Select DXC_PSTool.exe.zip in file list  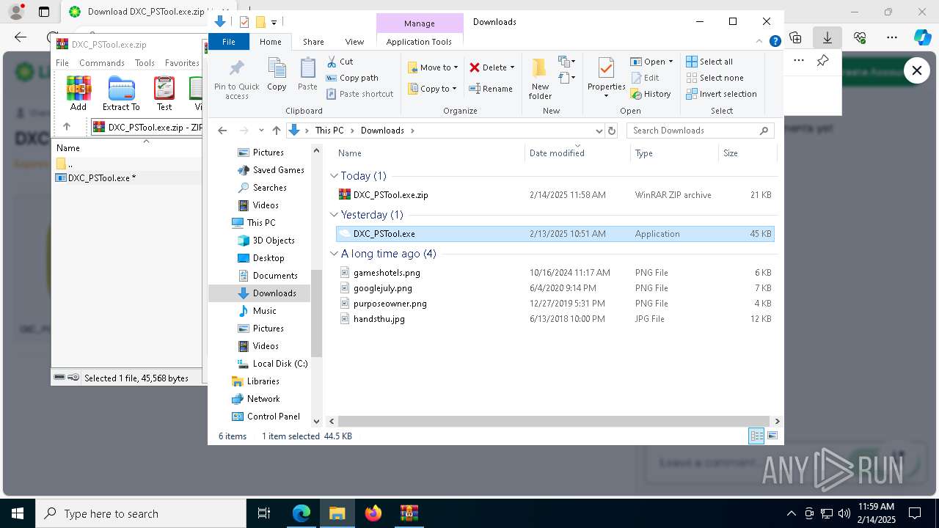(x=555, y=195)
